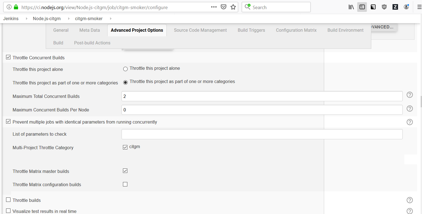Check Visualize test results in real time
The height and width of the screenshot is (214, 422).
(x=8, y=210)
